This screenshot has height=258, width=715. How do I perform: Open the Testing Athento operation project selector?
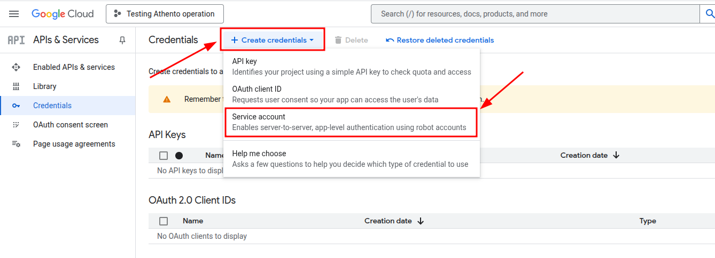[x=165, y=14]
